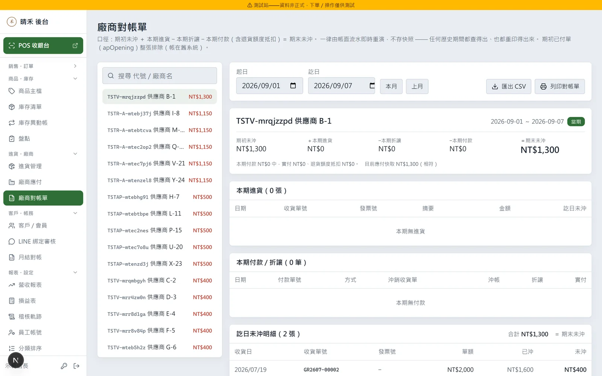Select supplier TSTAP-mtec7o8u 供應商 U-20
602x376 pixels.
pyautogui.click(x=160, y=247)
